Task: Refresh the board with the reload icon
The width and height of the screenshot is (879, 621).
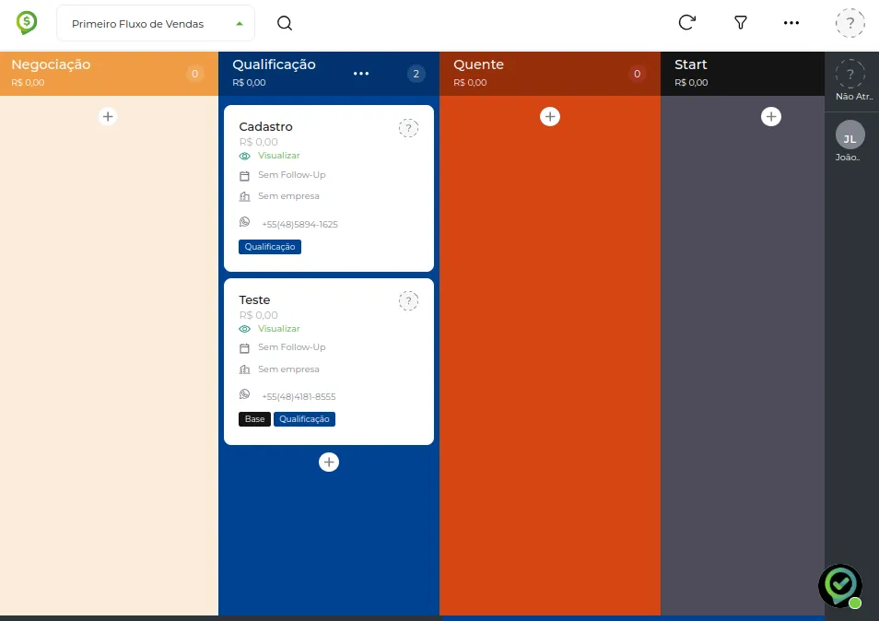Action: [686, 22]
